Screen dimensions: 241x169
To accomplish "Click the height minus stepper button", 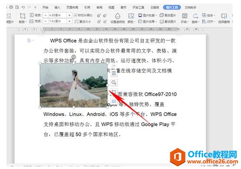I will coord(45,15).
